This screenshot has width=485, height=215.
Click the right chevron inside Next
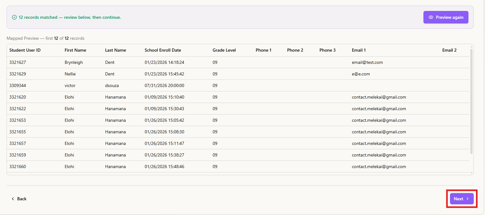[x=467, y=199]
